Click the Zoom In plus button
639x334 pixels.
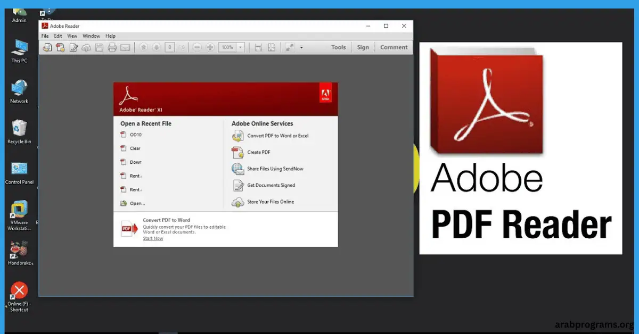tap(210, 47)
